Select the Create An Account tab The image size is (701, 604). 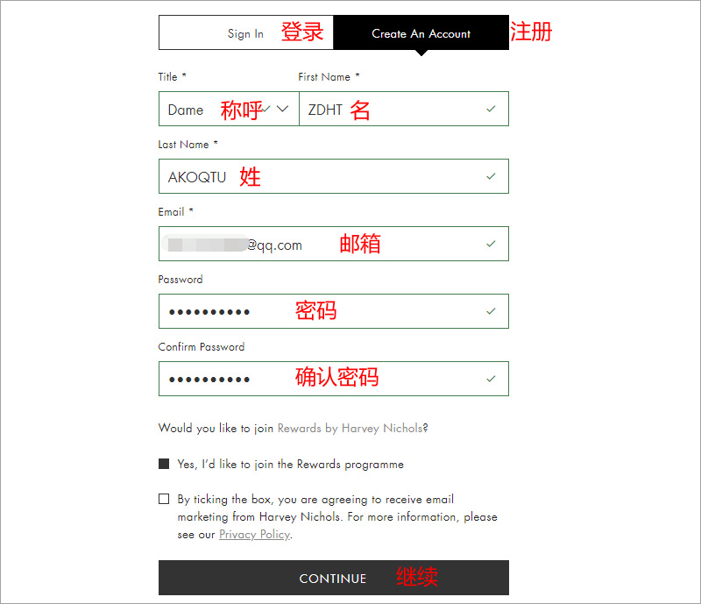coord(421,32)
